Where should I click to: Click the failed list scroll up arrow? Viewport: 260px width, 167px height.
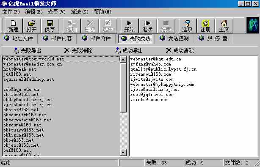click(123, 60)
